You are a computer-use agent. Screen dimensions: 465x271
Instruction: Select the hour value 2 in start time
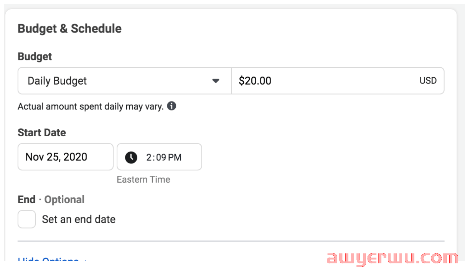(149, 157)
